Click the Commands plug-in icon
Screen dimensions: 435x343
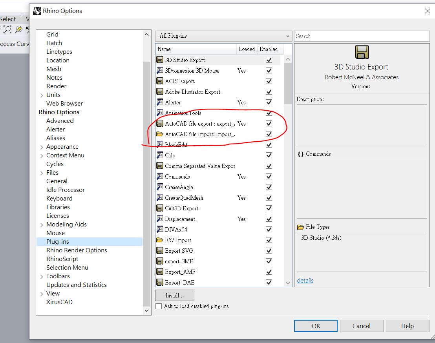(160, 176)
